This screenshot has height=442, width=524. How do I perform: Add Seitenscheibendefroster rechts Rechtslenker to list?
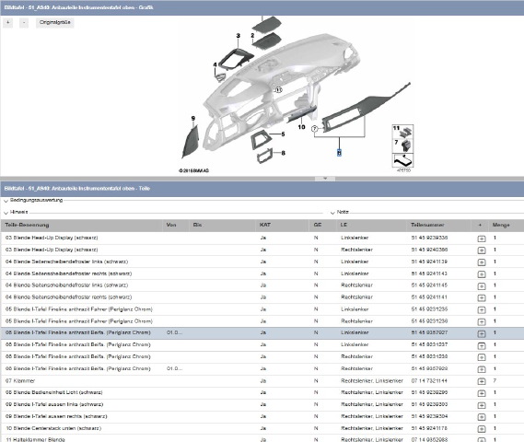482,298
